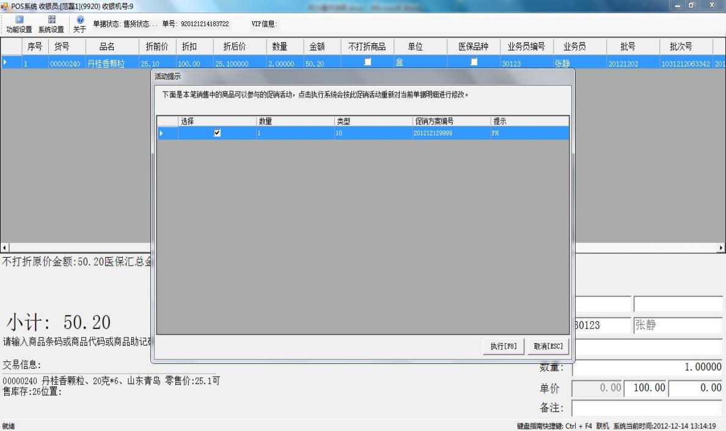
Task: Click the 关于 about help icon
Action: click(x=79, y=24)
